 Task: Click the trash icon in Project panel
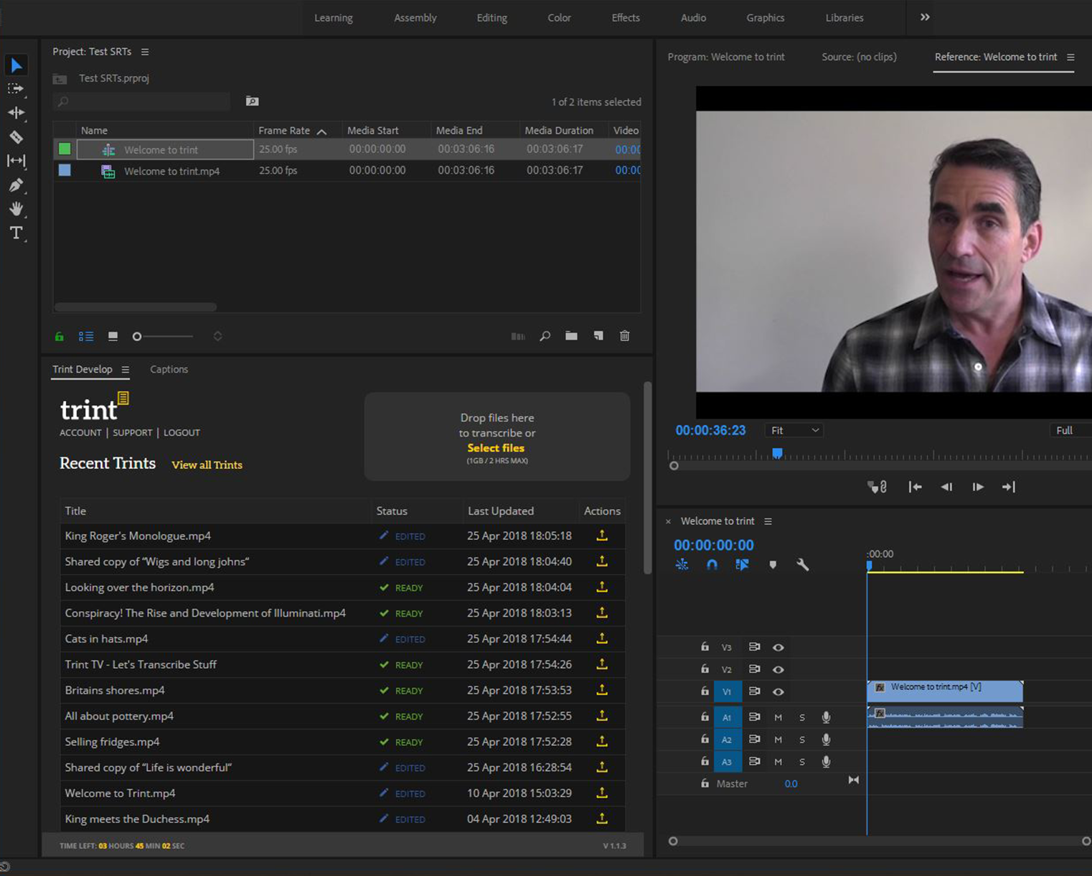625,336
